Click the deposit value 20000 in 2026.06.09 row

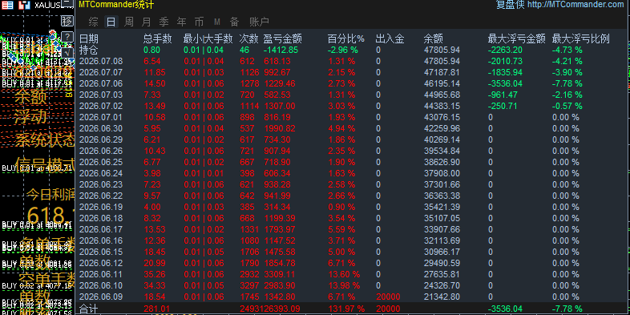tap(388, 297)
